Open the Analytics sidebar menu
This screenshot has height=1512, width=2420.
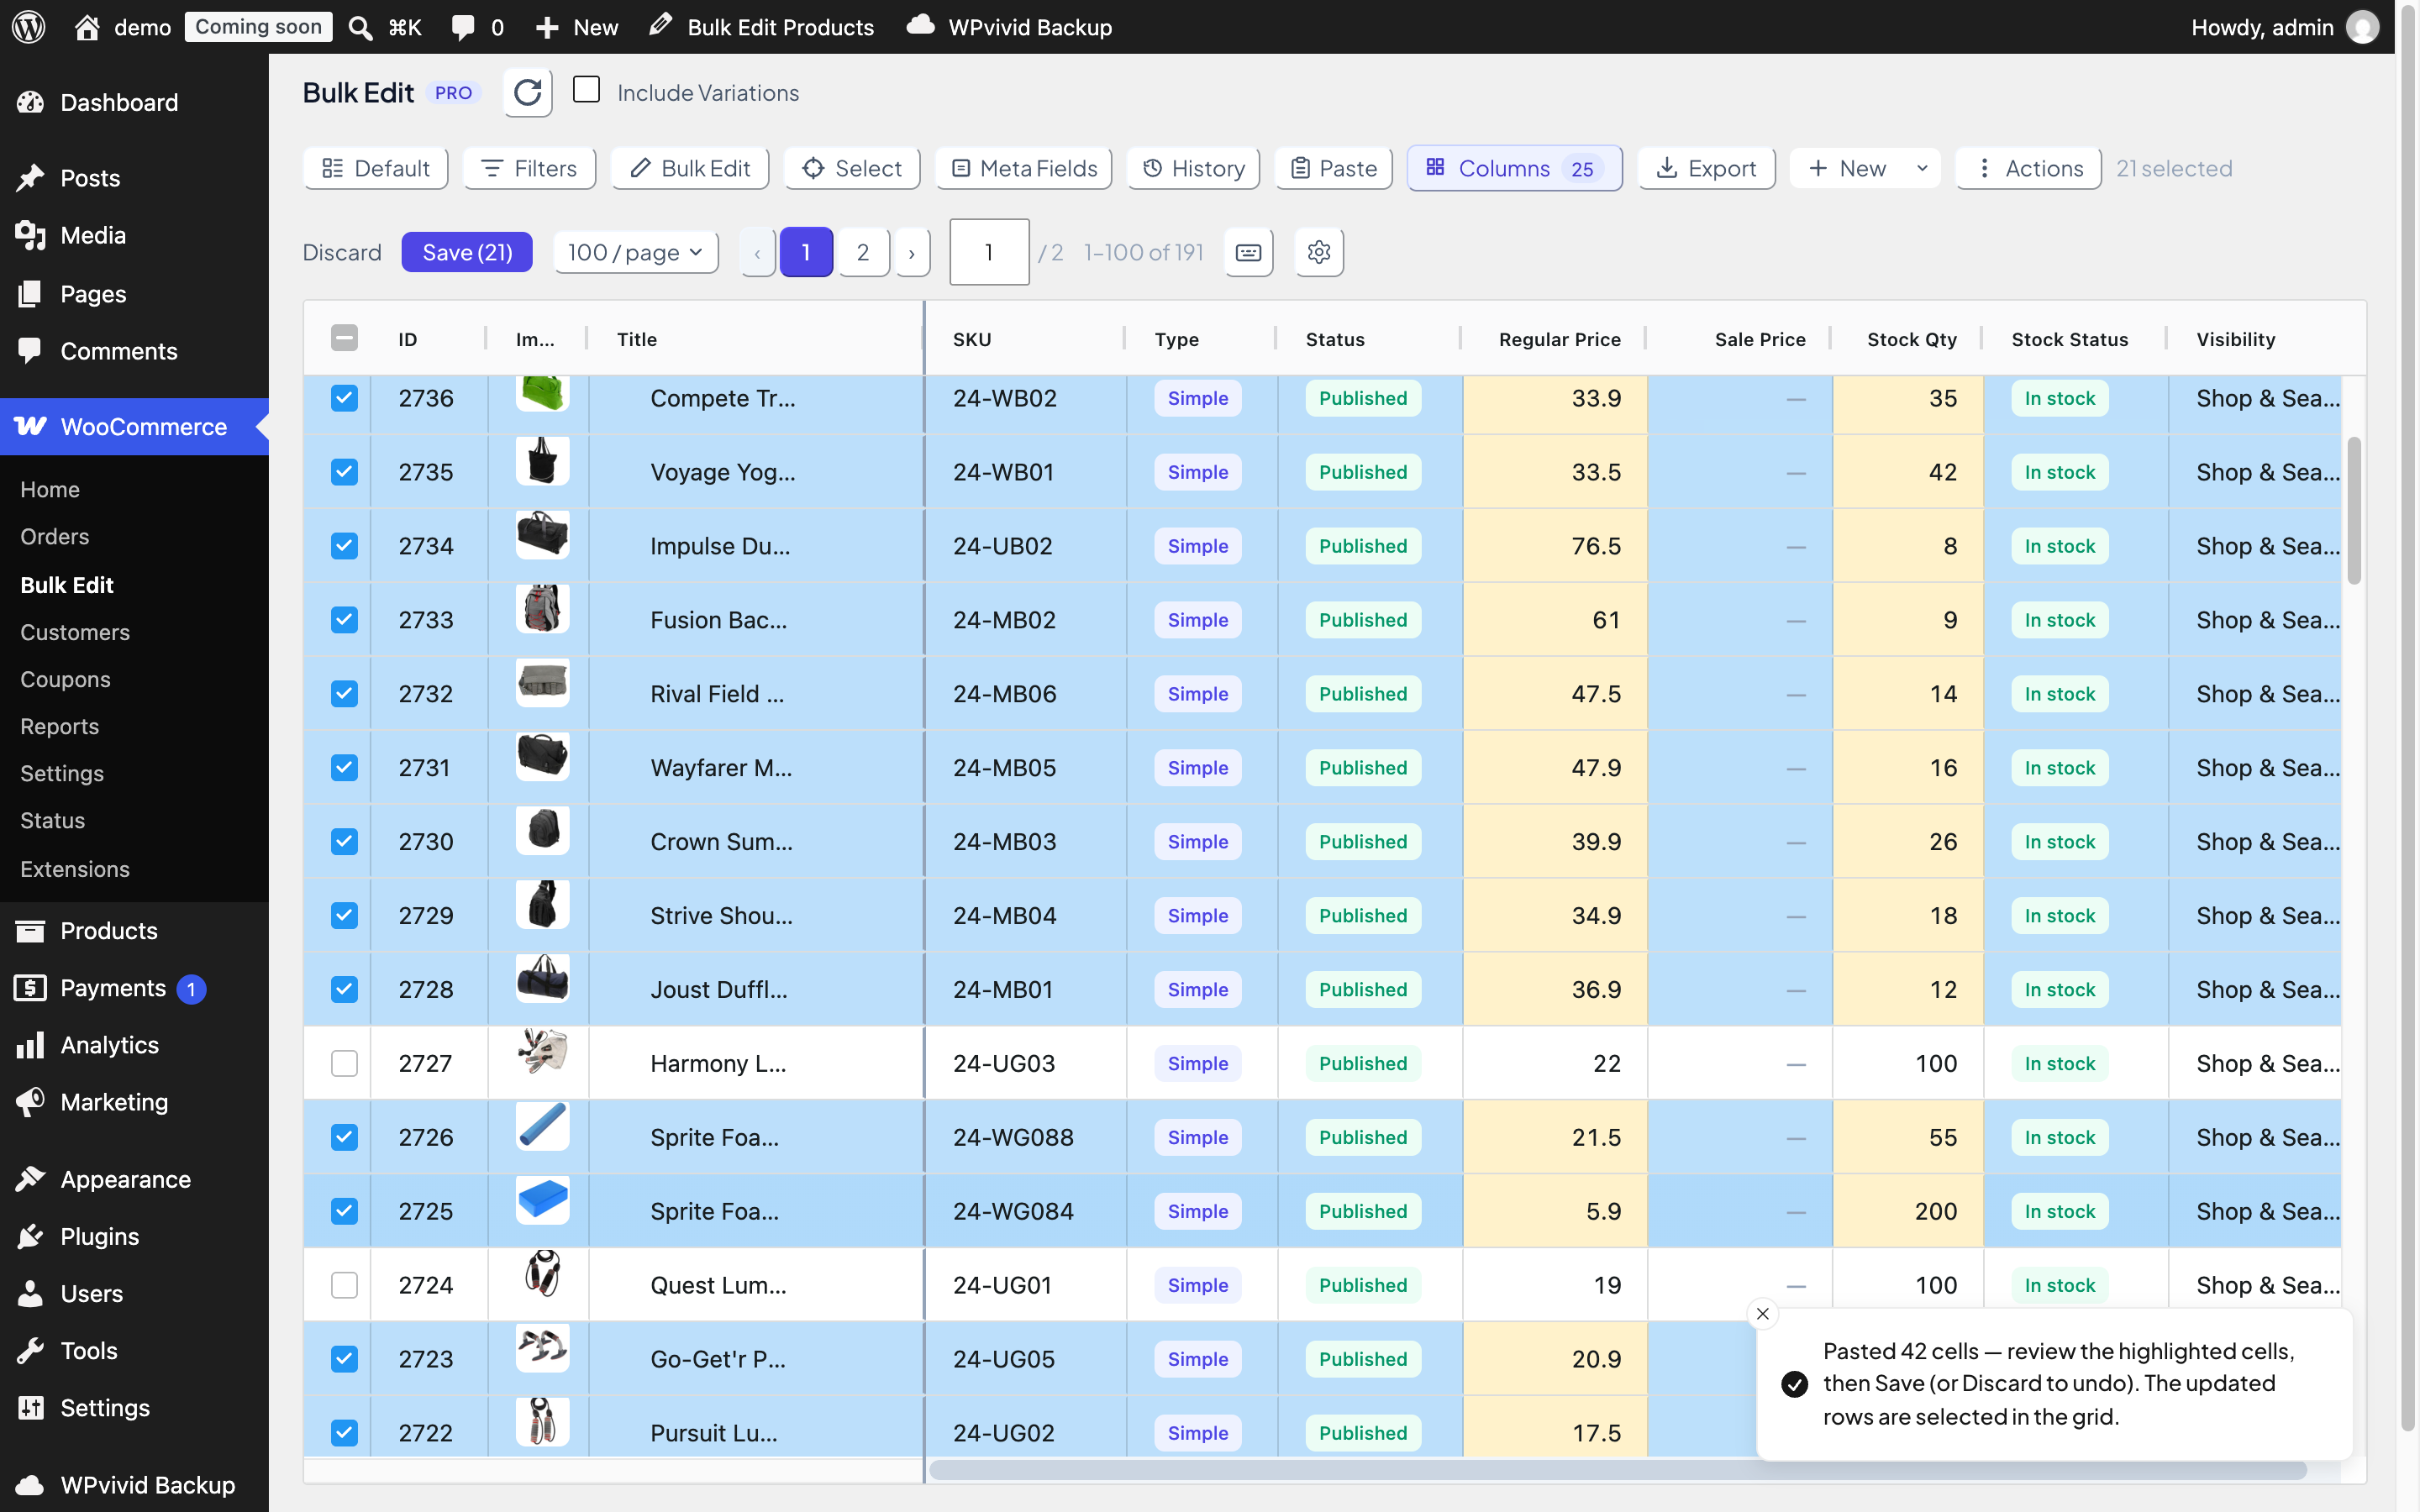pyautogui.click(x=134, y=1045)
